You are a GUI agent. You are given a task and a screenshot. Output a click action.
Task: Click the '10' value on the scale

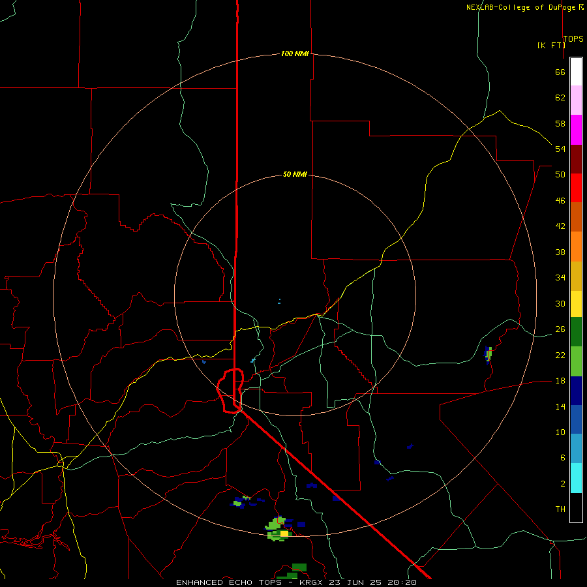[x=560, y=432]
